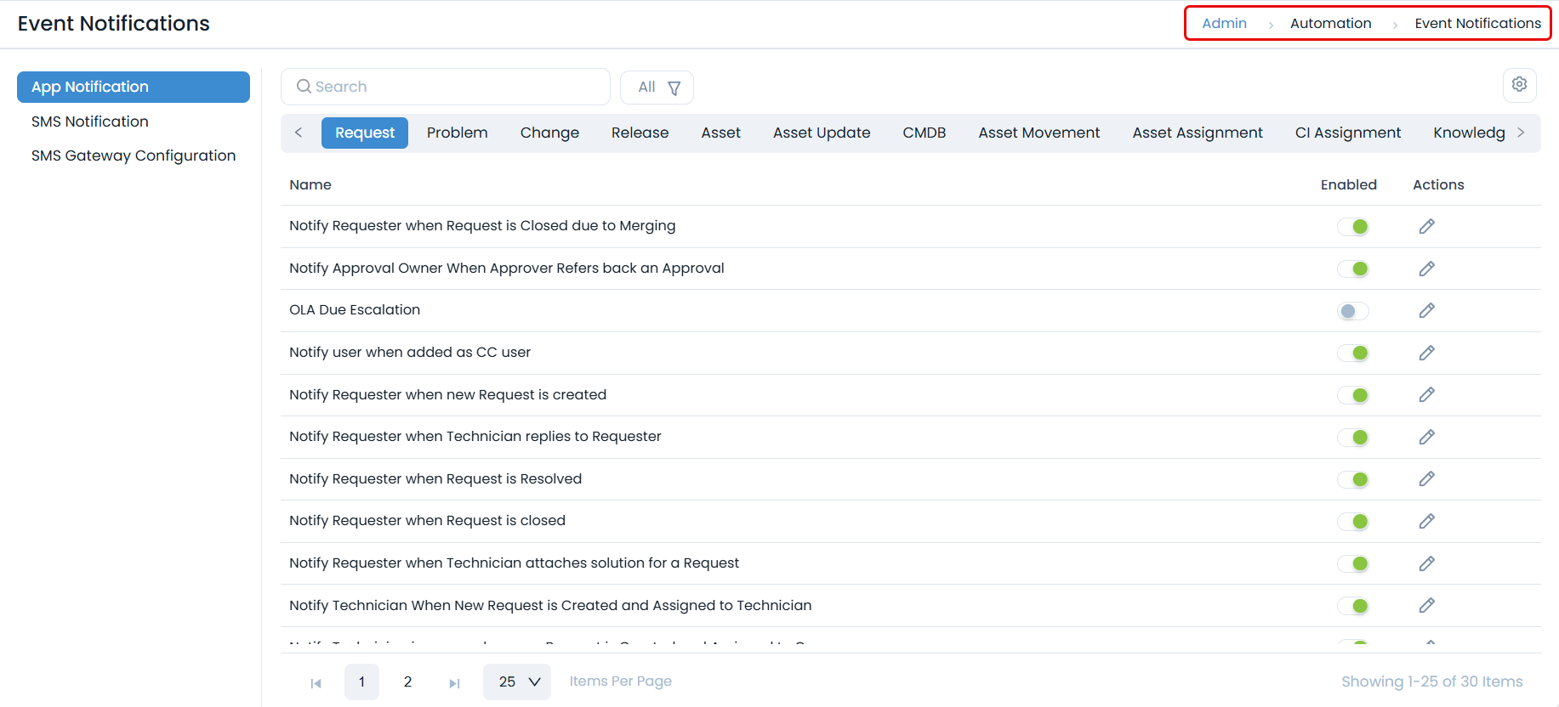Open SMS Gateway Configuration

click(134, 156)
